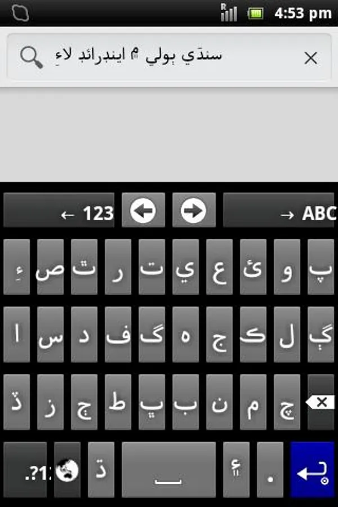The width and height of the screenshot is (338, 507).
Task: Open language options with globe key
Action: [x=67, y=470]
